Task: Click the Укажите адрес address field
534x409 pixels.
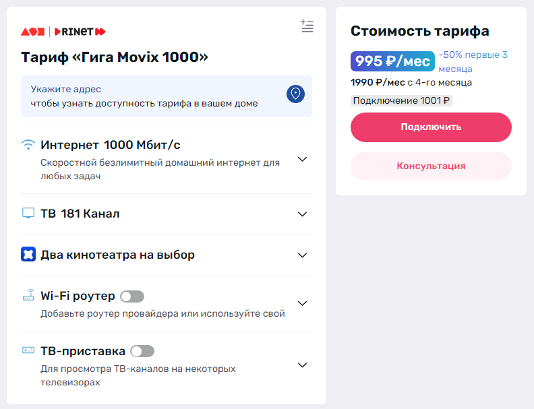Action: tap(155, 96)
